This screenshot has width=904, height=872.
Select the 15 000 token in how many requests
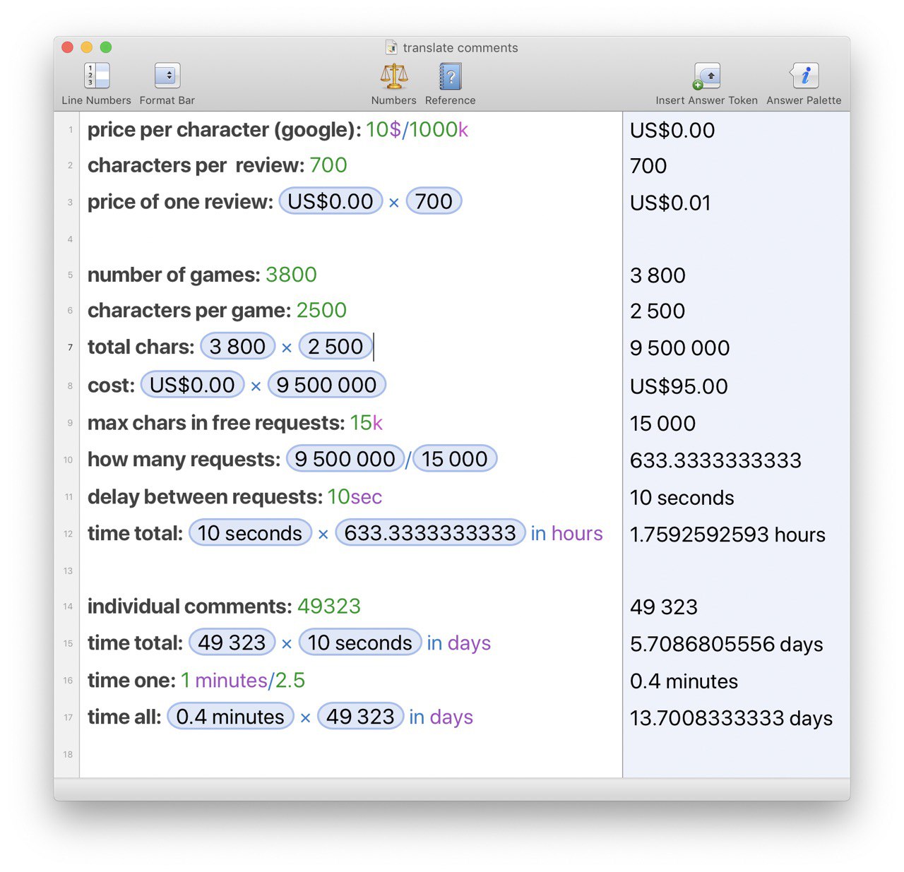click(455, 459)
